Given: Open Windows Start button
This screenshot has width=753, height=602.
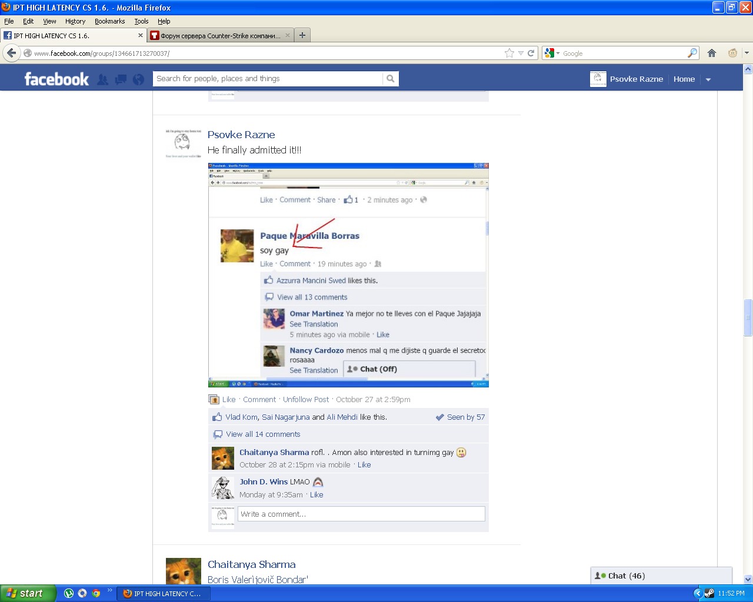Looking at the screenshot, I should pos(28,593).
